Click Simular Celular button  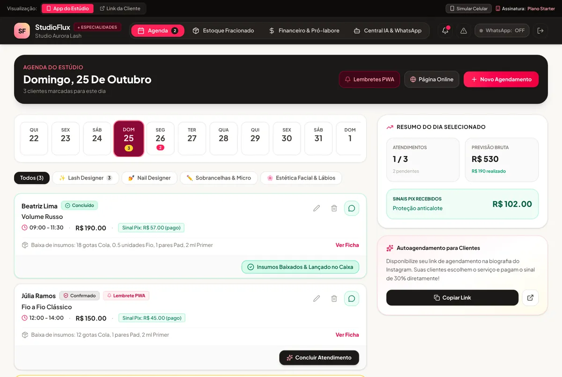[x=468, y=8]
